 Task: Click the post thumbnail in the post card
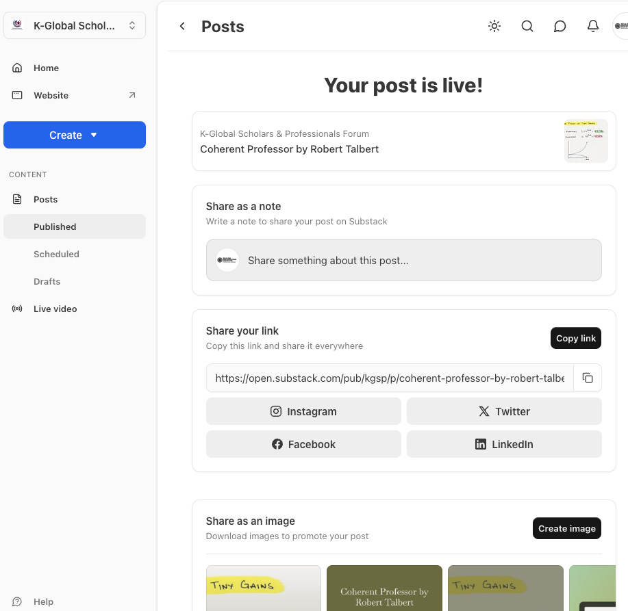pyautogui.click(x=586, y=141)
